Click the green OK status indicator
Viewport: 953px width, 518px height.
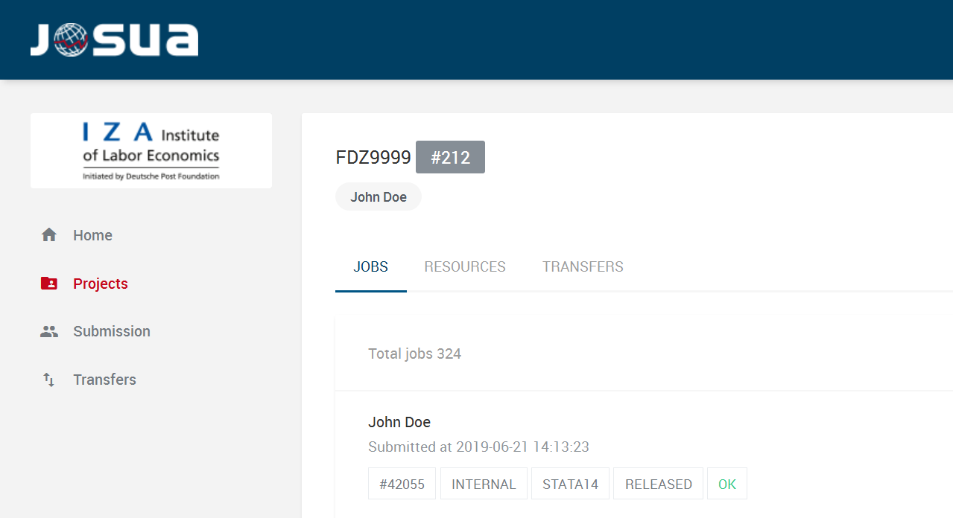tap(726, 483)
